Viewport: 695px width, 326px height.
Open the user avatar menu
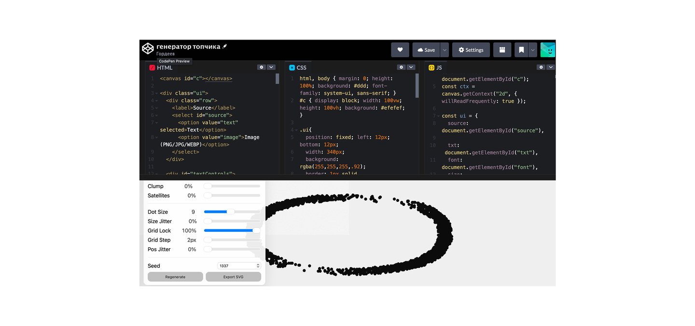click(x=548, y=50)
